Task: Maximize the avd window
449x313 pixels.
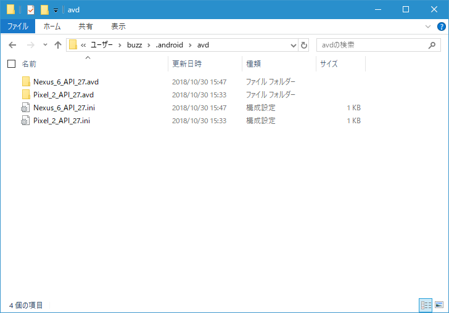Action: tap(406, 9)
